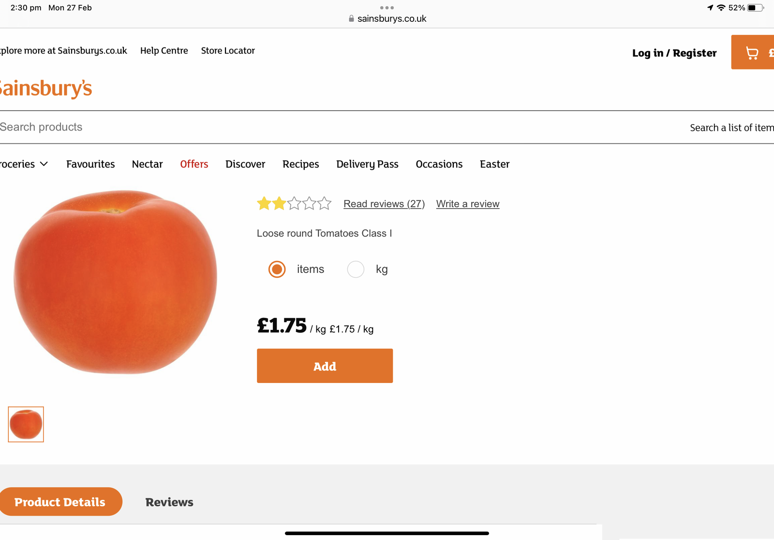Click the Sainsbury's logo
This screenshot has width=774, height=540.
[x=45, y=88]
